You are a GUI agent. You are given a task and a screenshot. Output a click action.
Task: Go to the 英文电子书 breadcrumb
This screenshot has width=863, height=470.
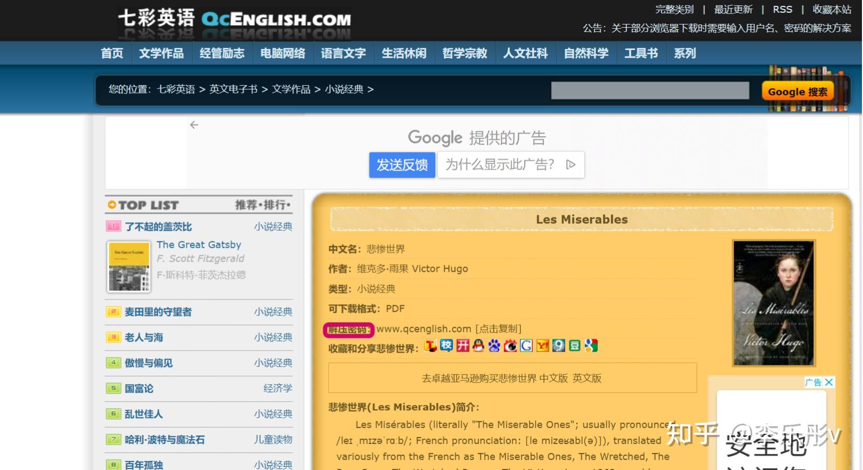233,90
